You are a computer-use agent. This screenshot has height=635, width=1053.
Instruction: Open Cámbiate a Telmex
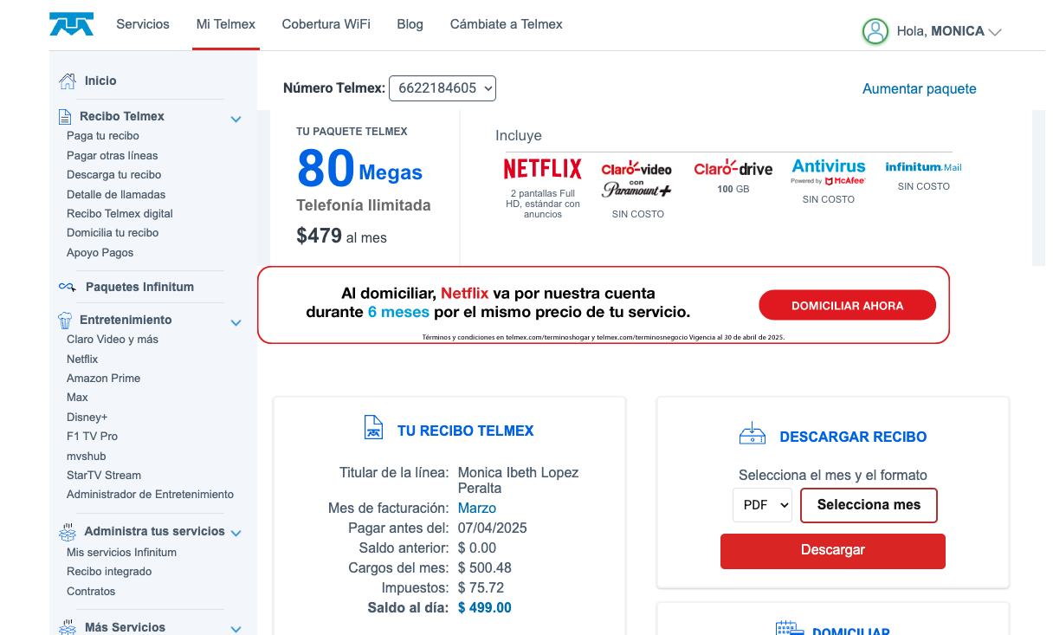point(507,24)
